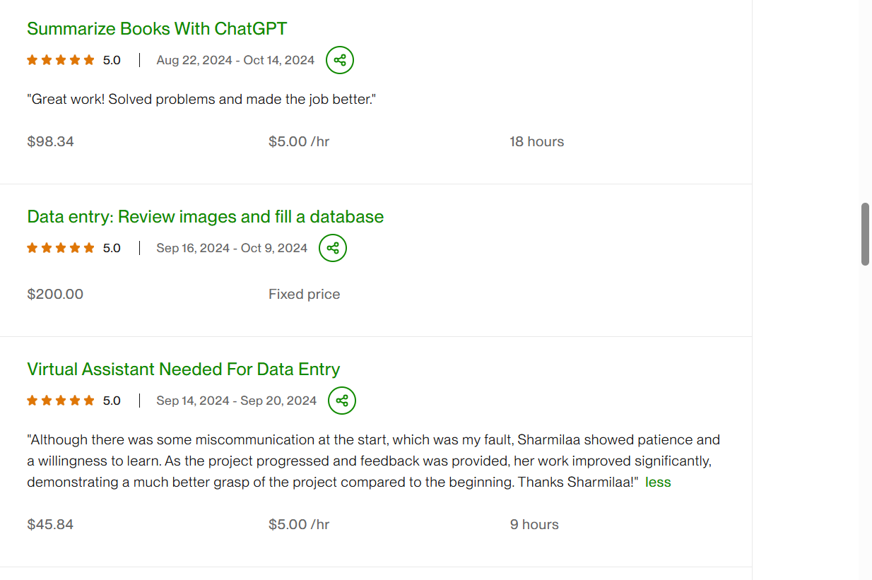Open Virtual Assistant Needed For Data Entry
Image resolution: width=872 pixels, height=580 pixels.
(183, 369)
